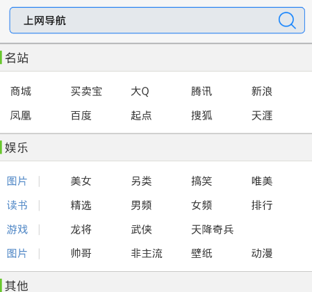Open the 唯美 link
The width and height of the screenshot is (312, 292).
click(262, 181)
